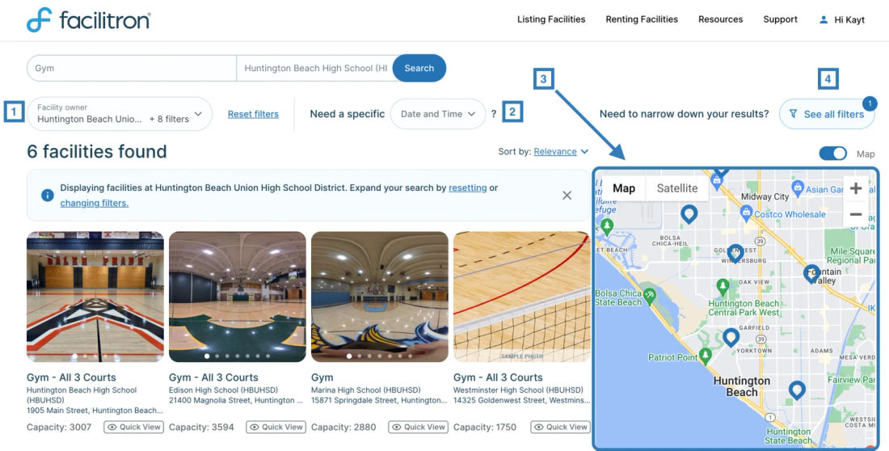Open Quick View for Marina High gym

(419, 427)
